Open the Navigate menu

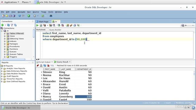pyautogui.click(x=21, y=12)
